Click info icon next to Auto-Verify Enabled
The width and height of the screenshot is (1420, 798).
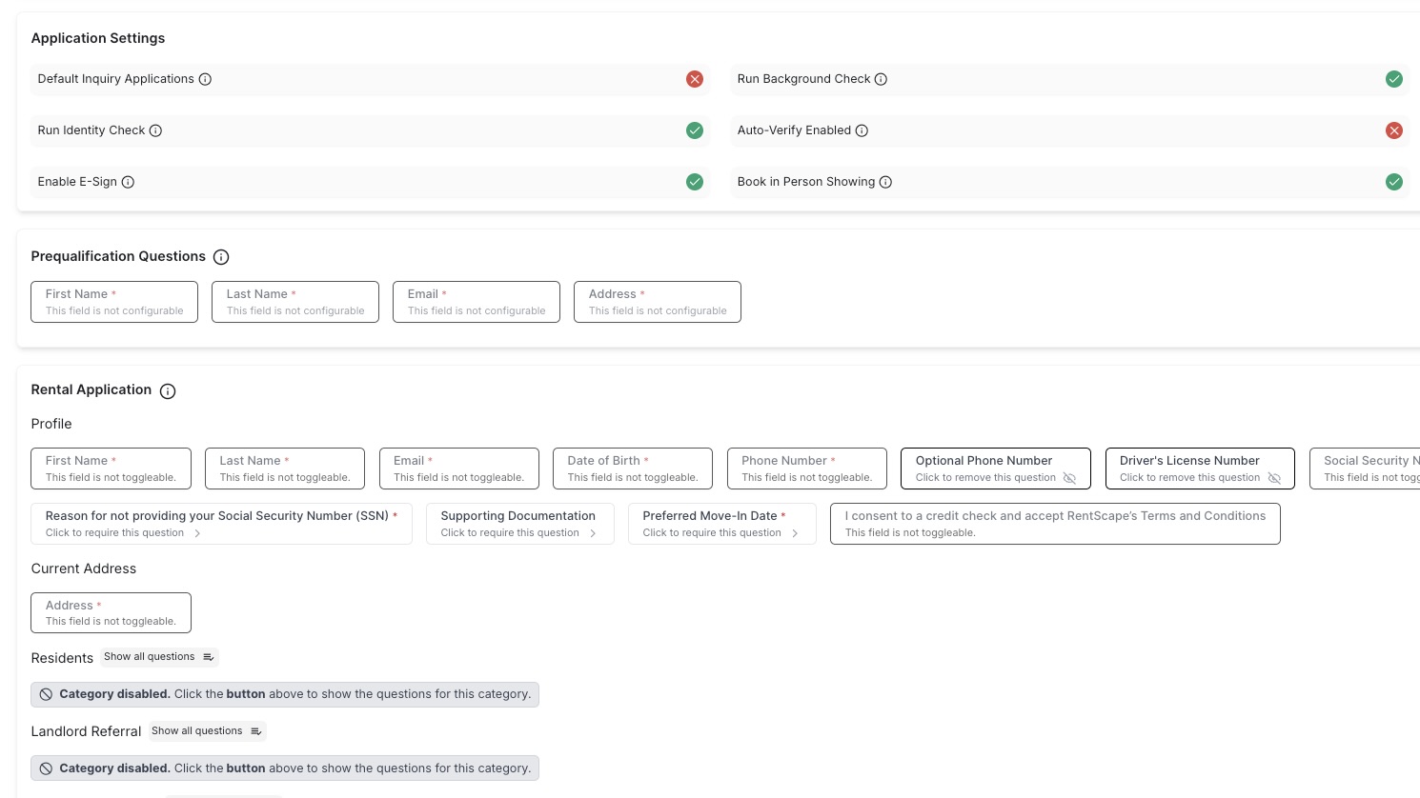pos(862,130)
